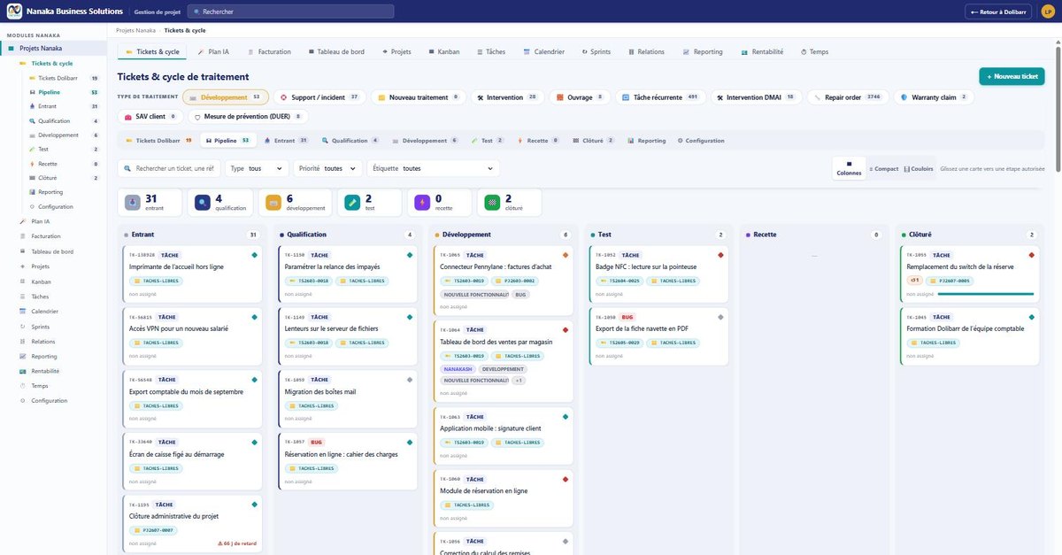
Task: Open the LP user avatar
Action: point(1048,12)
